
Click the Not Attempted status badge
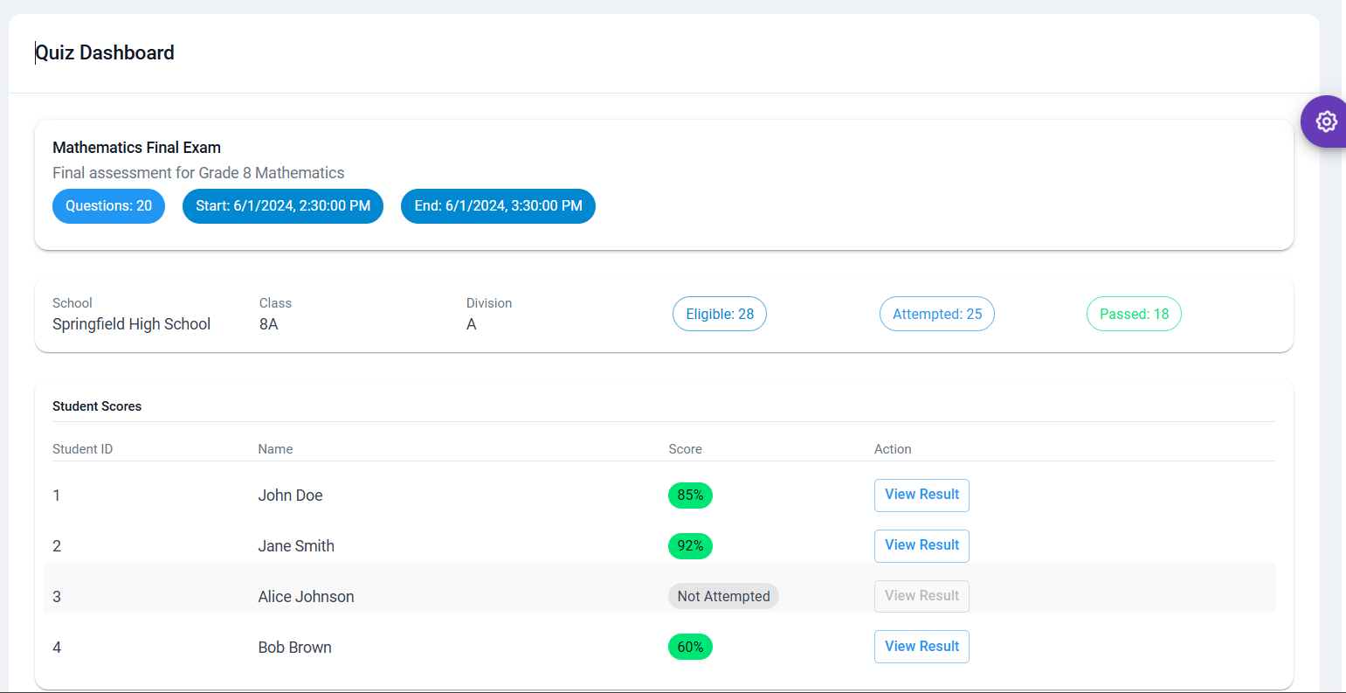(723, 596)
